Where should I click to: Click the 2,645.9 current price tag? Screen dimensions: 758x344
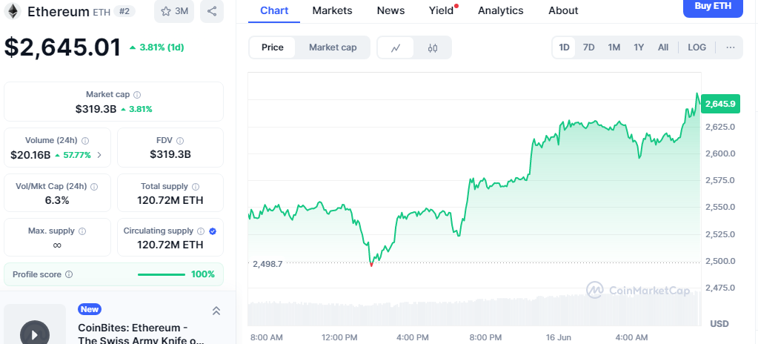click(720, 104)
